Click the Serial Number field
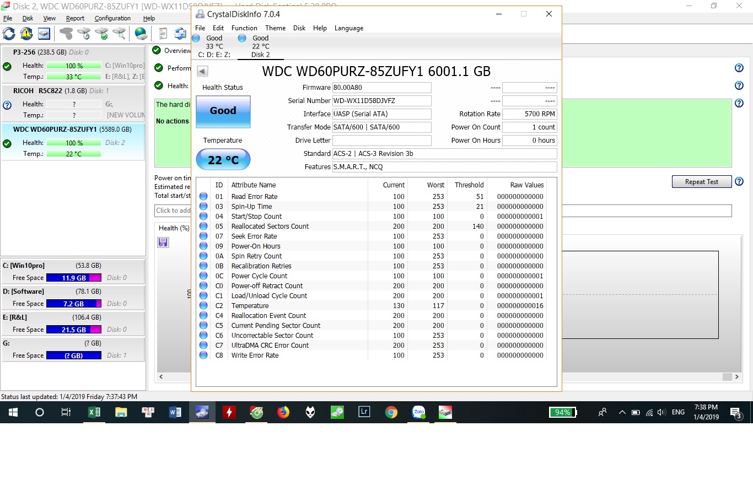This screenshot has height=496, width=753. click(x=381, y=101)
